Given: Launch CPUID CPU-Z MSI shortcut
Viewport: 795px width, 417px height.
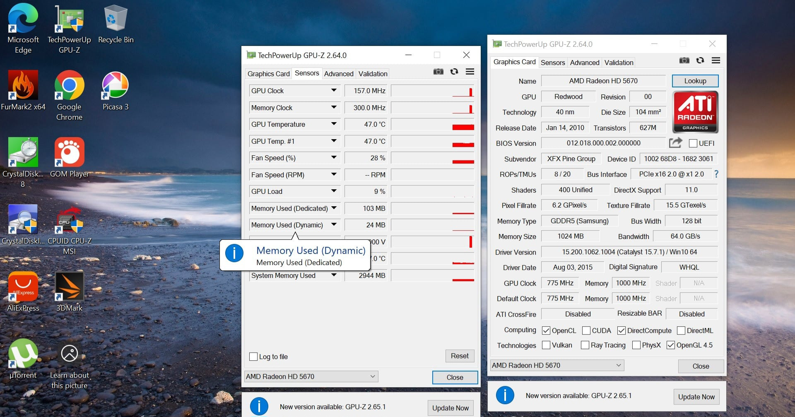Looking at the screenshot, I should click(x=69, y=229).
